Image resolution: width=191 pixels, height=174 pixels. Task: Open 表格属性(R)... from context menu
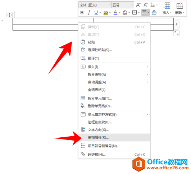114,137
